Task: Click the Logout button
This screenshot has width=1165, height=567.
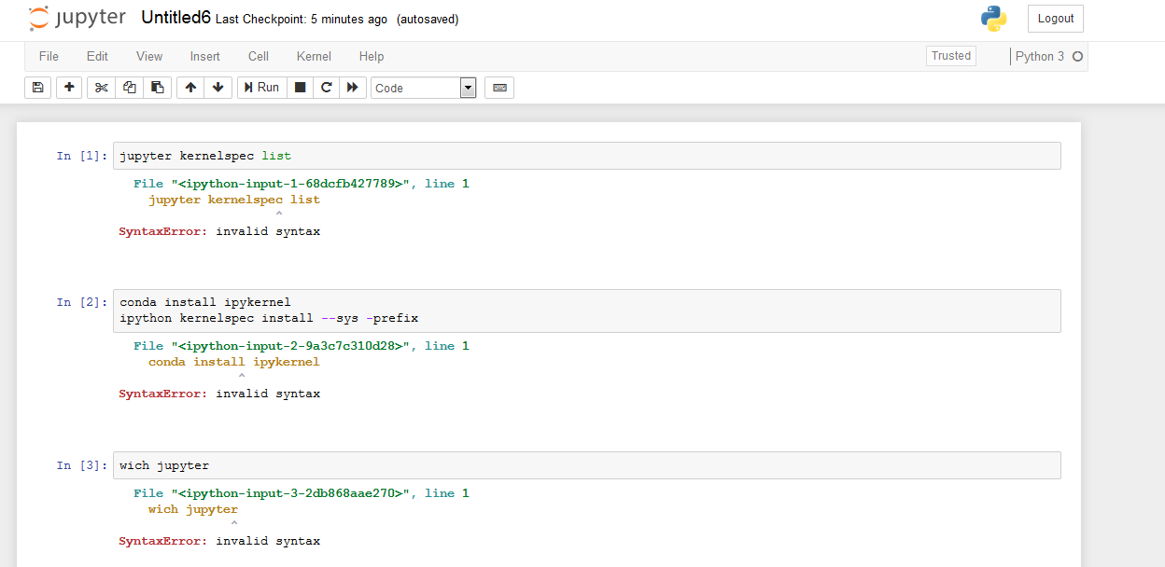Action: coord(1055,18)
